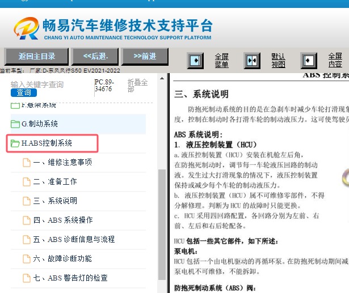Image resolution: width=349 pixels, height=293 pixels.
Task: Click the full-screen content arrow icon
Action: click(x=309, y=61)
